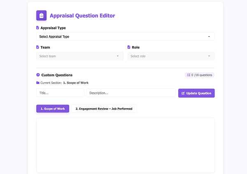The image size is (247, 174).
Task: Click the empty questions list panel
Action: coord(126,145)
